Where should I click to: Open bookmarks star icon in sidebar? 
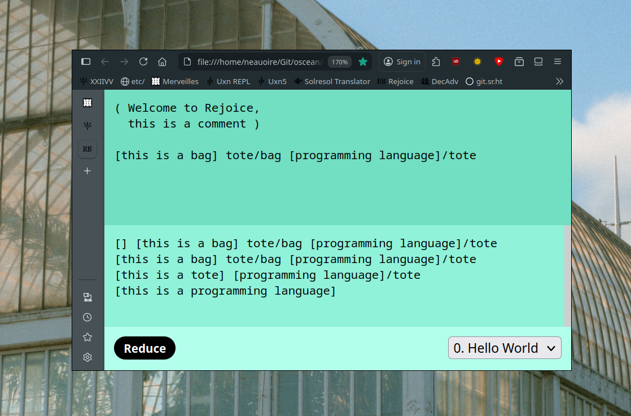coord(87,337)
